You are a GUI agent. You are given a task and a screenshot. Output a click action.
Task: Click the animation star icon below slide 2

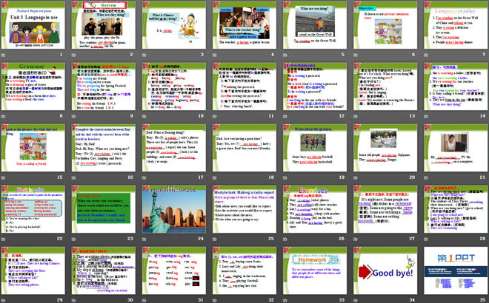74,55
